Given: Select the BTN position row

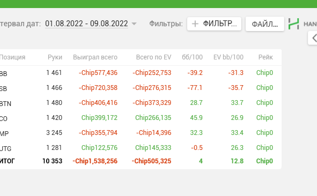Looking at the screenshot, I should [141, 102].
